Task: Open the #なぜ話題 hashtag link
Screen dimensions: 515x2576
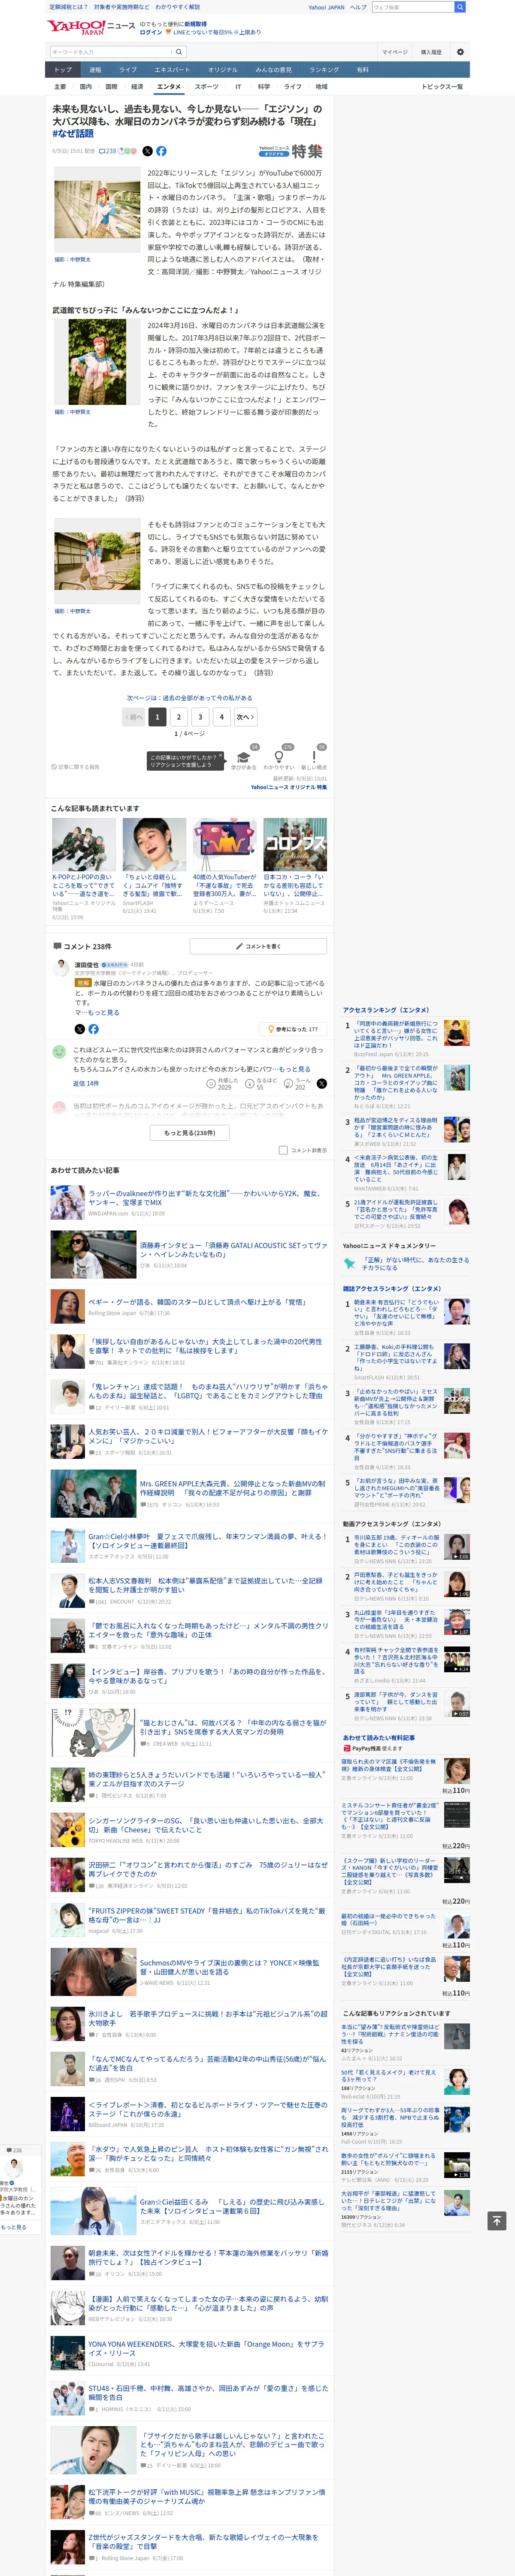Action: 73,133
